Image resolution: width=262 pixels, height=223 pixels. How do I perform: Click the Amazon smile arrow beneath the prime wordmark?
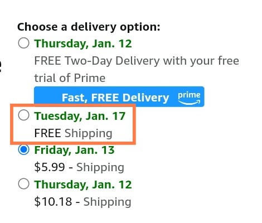(x=189, y=102)
